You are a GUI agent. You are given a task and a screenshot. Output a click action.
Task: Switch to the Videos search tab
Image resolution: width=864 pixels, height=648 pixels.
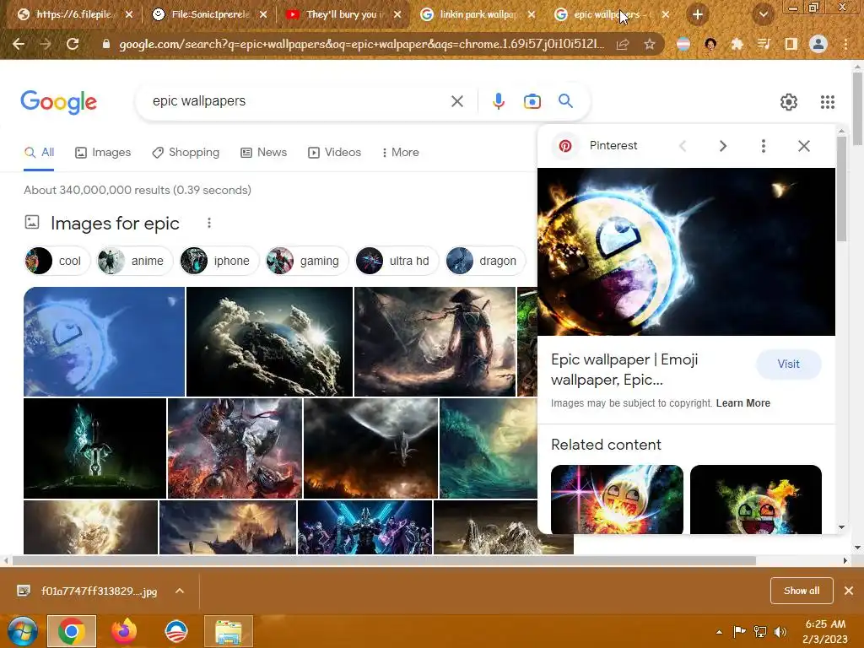point(334,153)
